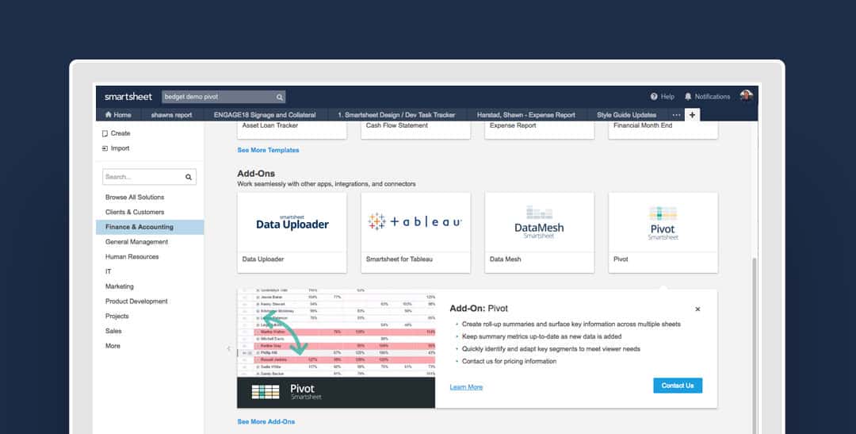This screenshot has width=856, height=434.
Task: Click the Learn More link
Action: pyautogui.click(x=466, y=387)
